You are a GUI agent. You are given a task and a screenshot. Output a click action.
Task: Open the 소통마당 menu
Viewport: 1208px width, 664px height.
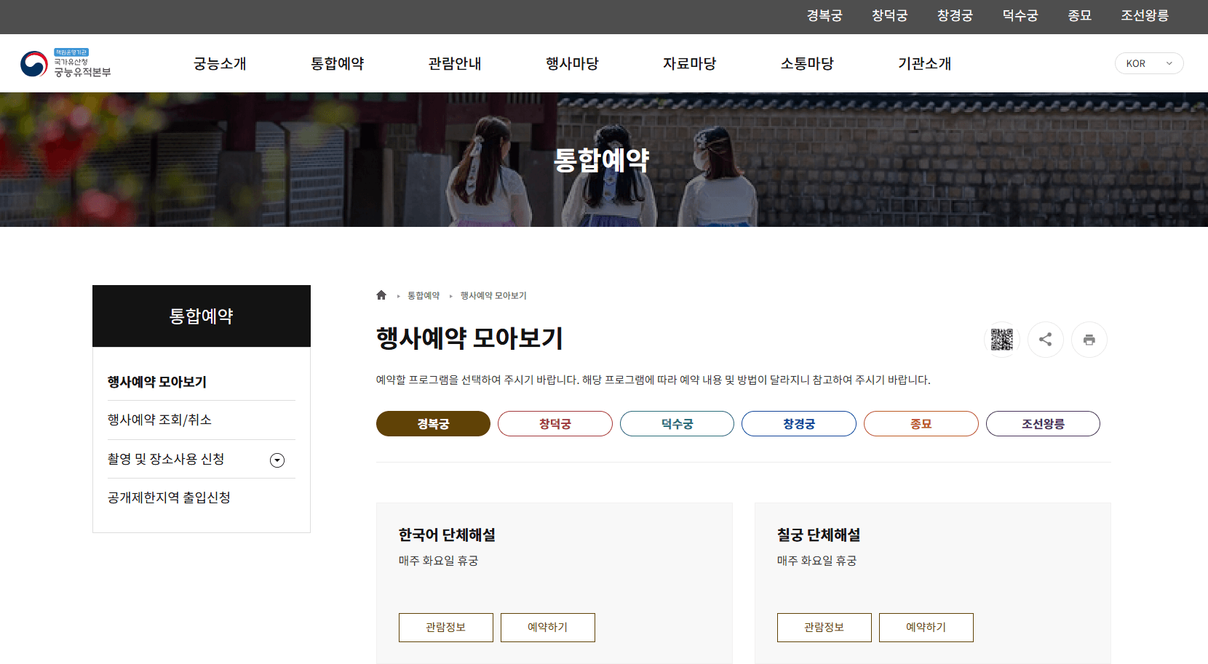pyautogui.click(x=807, y=63)
